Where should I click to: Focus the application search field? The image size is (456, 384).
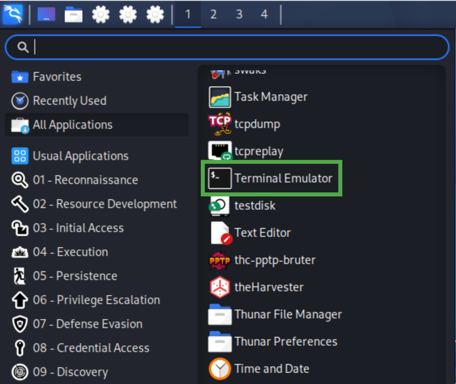227,47
